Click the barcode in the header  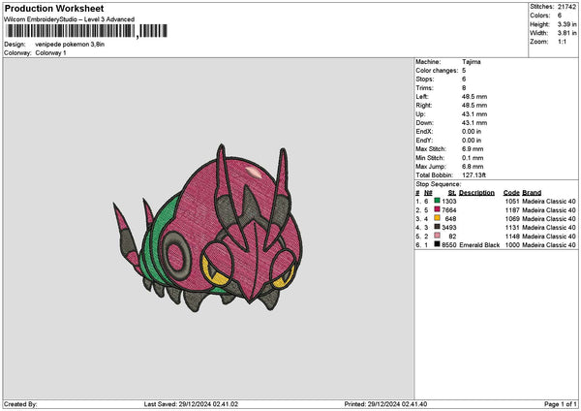tap(86, 31)
